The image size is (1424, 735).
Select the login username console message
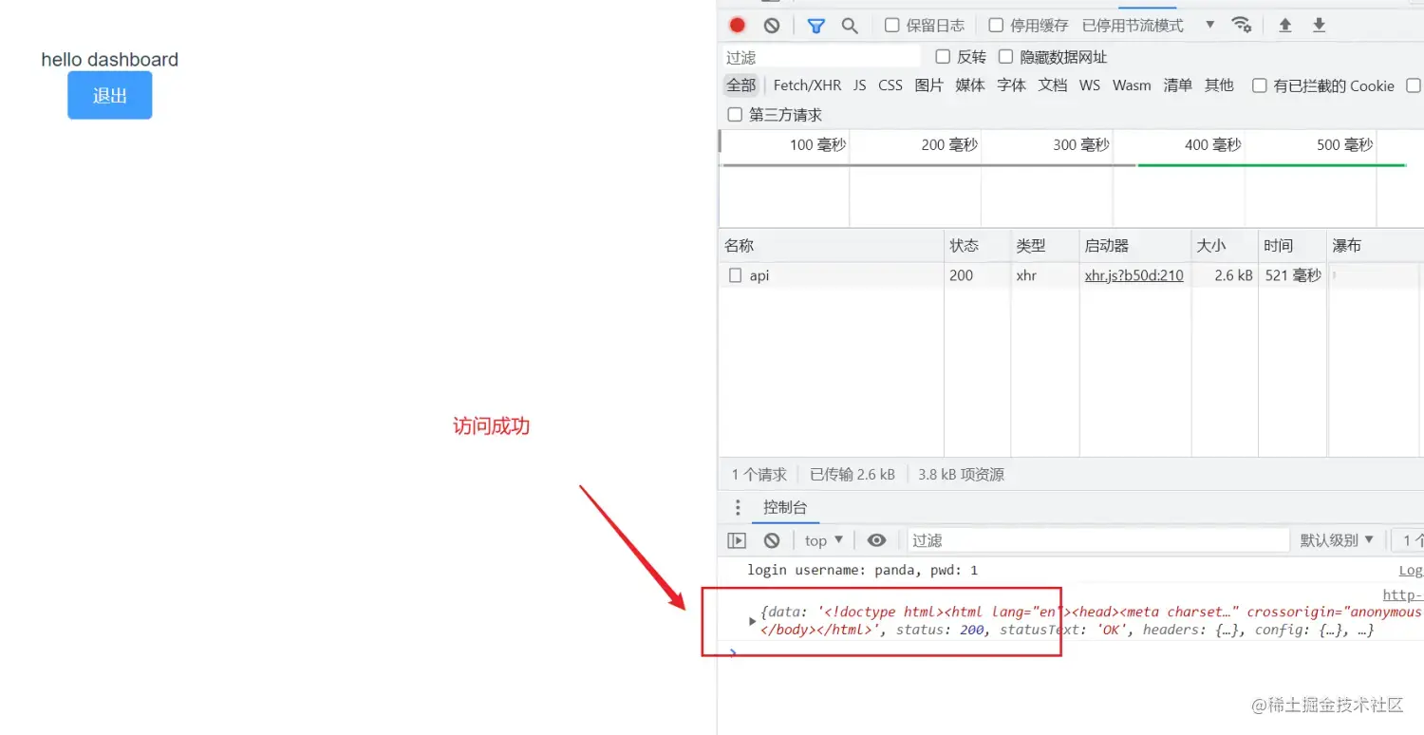[x=862, y=570]
